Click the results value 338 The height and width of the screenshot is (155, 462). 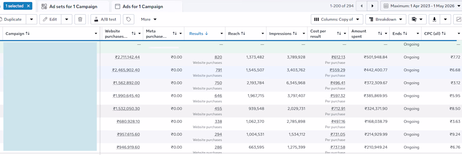(218, 122)
